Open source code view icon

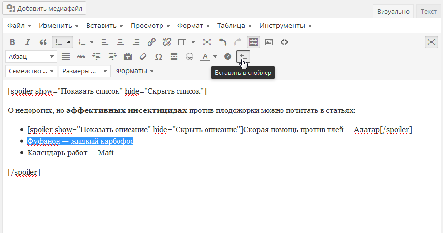click(x=284, y=42)
